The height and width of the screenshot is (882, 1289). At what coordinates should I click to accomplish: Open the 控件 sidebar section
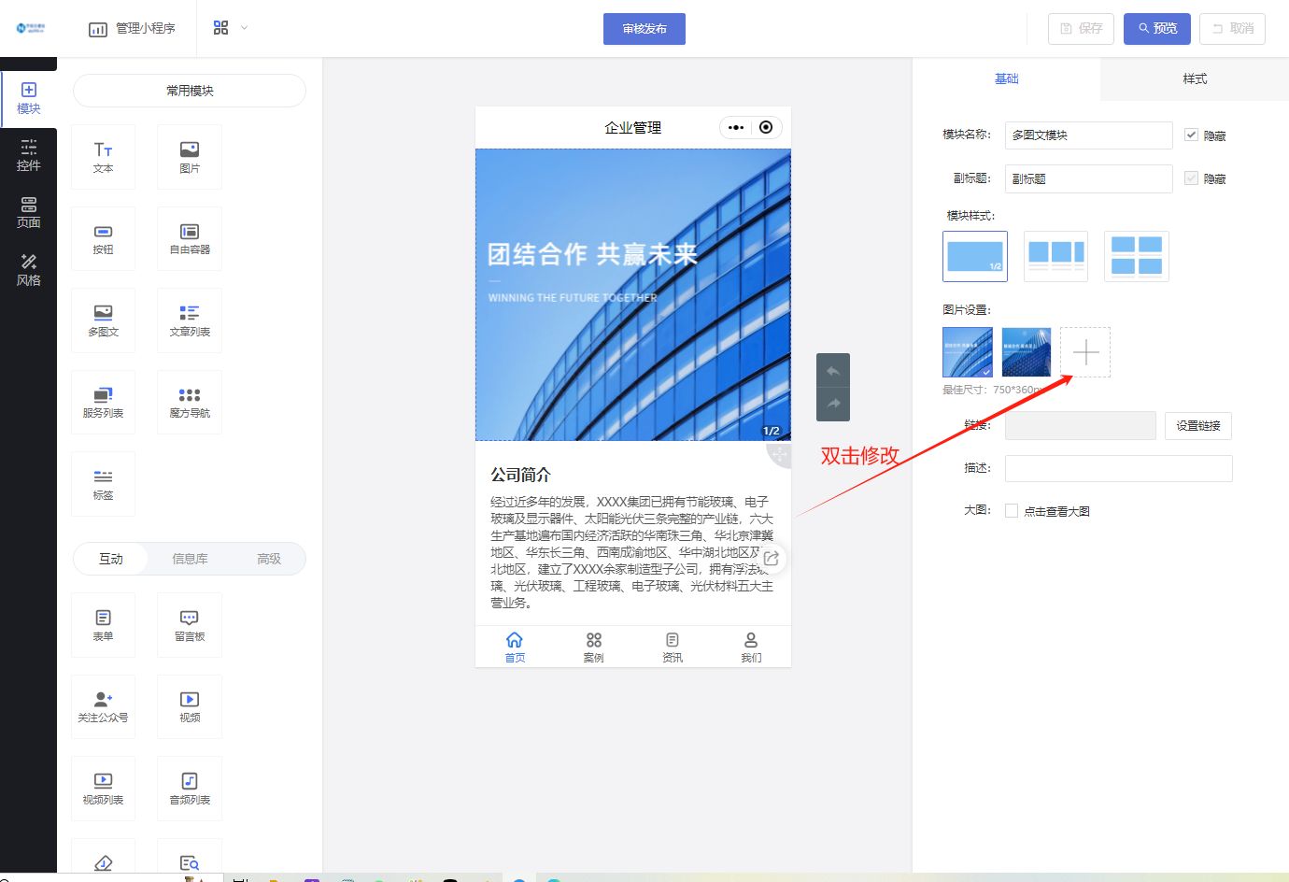coord(28,156)
